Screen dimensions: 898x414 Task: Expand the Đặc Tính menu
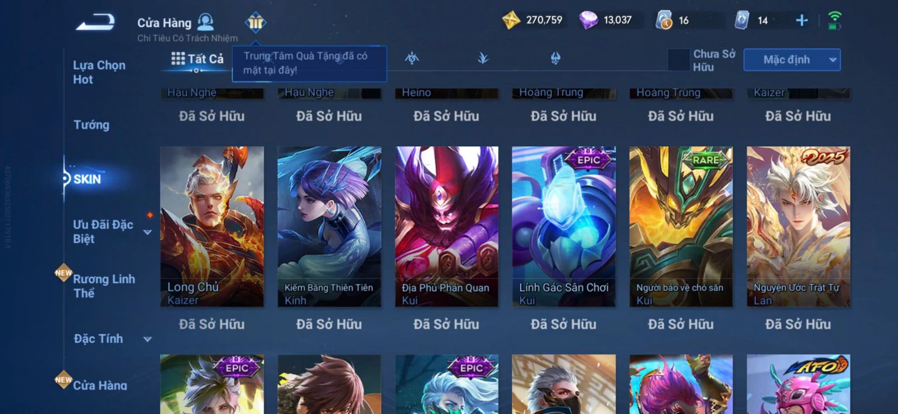click(x=148, y=339)
